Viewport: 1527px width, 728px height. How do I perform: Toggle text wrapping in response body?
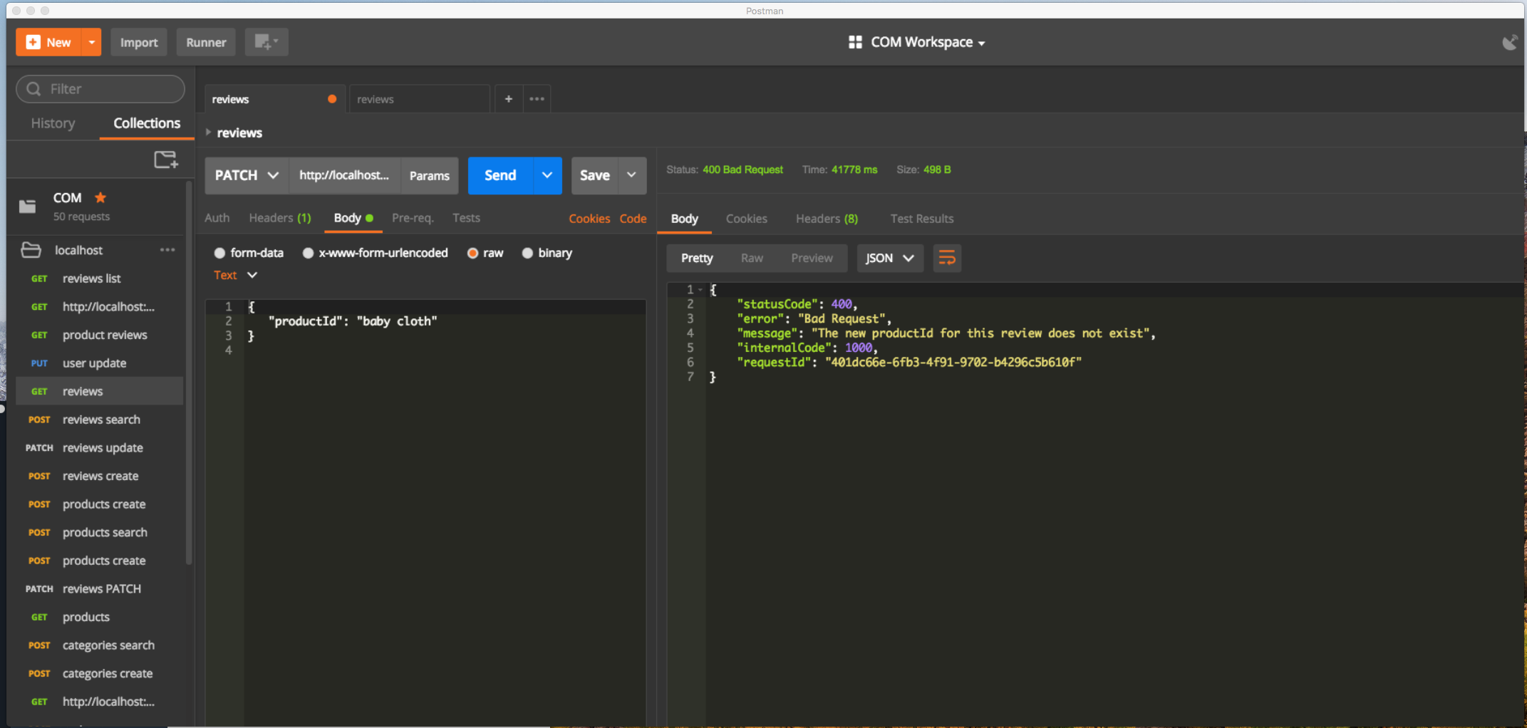click(x=947, y=258)
